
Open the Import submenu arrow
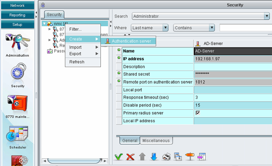[97, 47]
